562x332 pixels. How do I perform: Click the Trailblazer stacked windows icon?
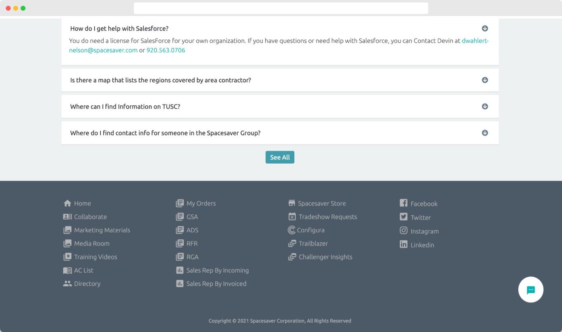(292, 244)
